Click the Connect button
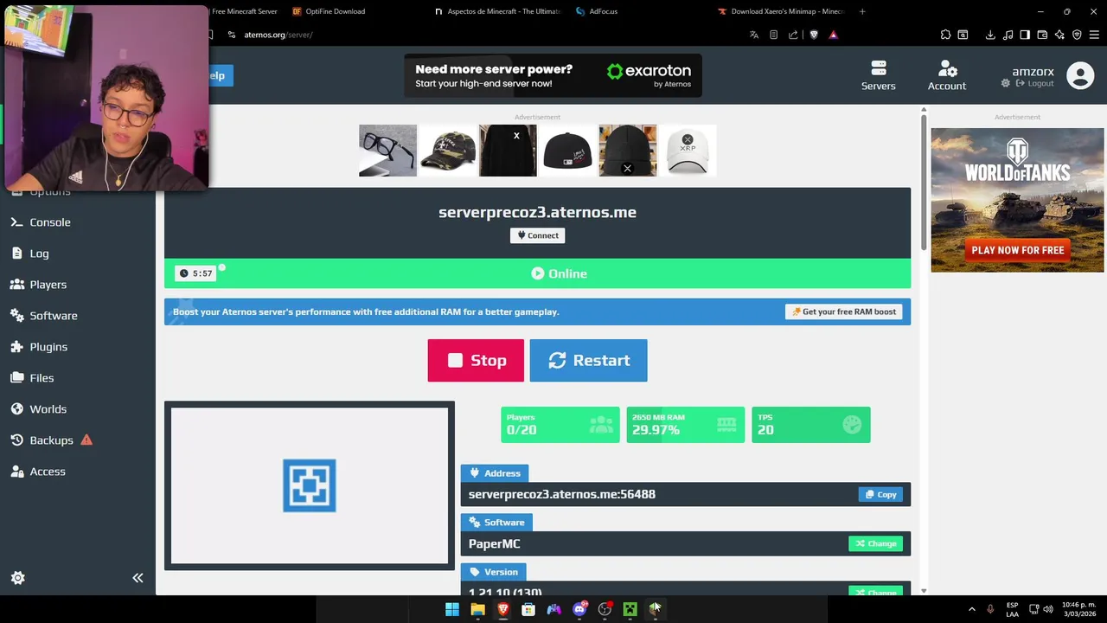This screenshot has width=1107, height=623. [x=537, y=235]
